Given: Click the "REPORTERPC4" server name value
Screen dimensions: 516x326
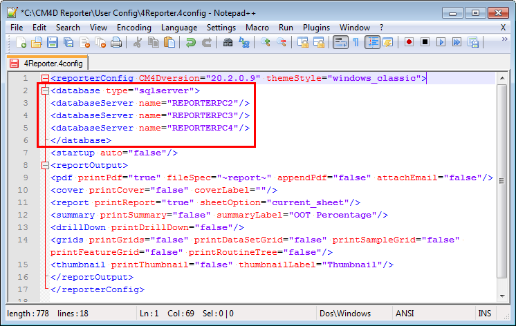Looking at the screenshot, I should 203,128.
